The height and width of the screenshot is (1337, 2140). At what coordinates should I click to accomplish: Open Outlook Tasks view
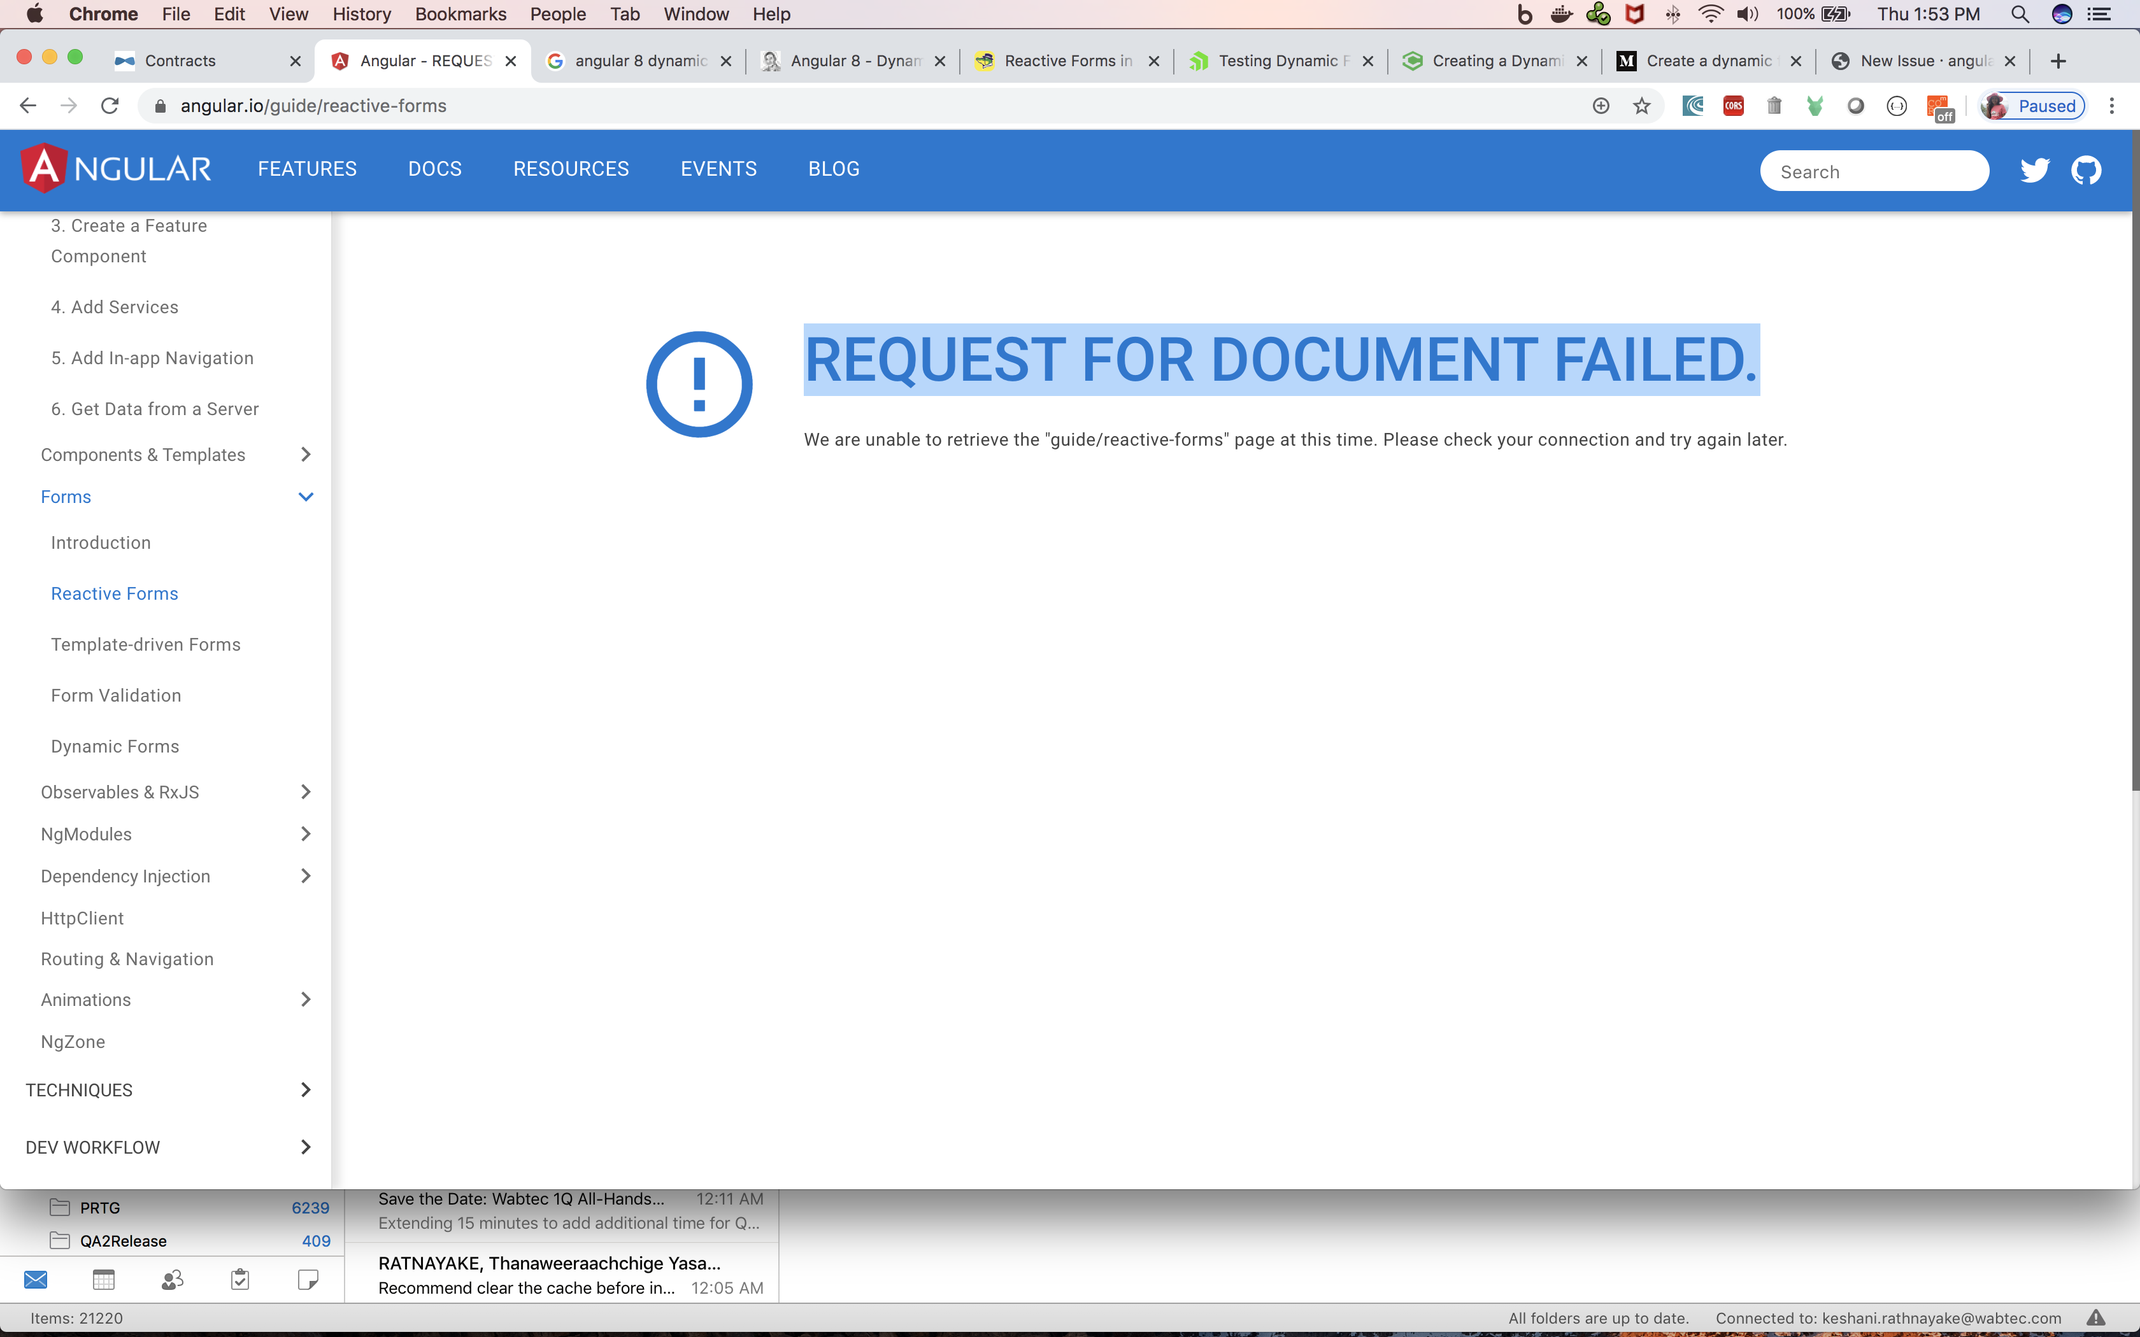(x=239, y=1280)
